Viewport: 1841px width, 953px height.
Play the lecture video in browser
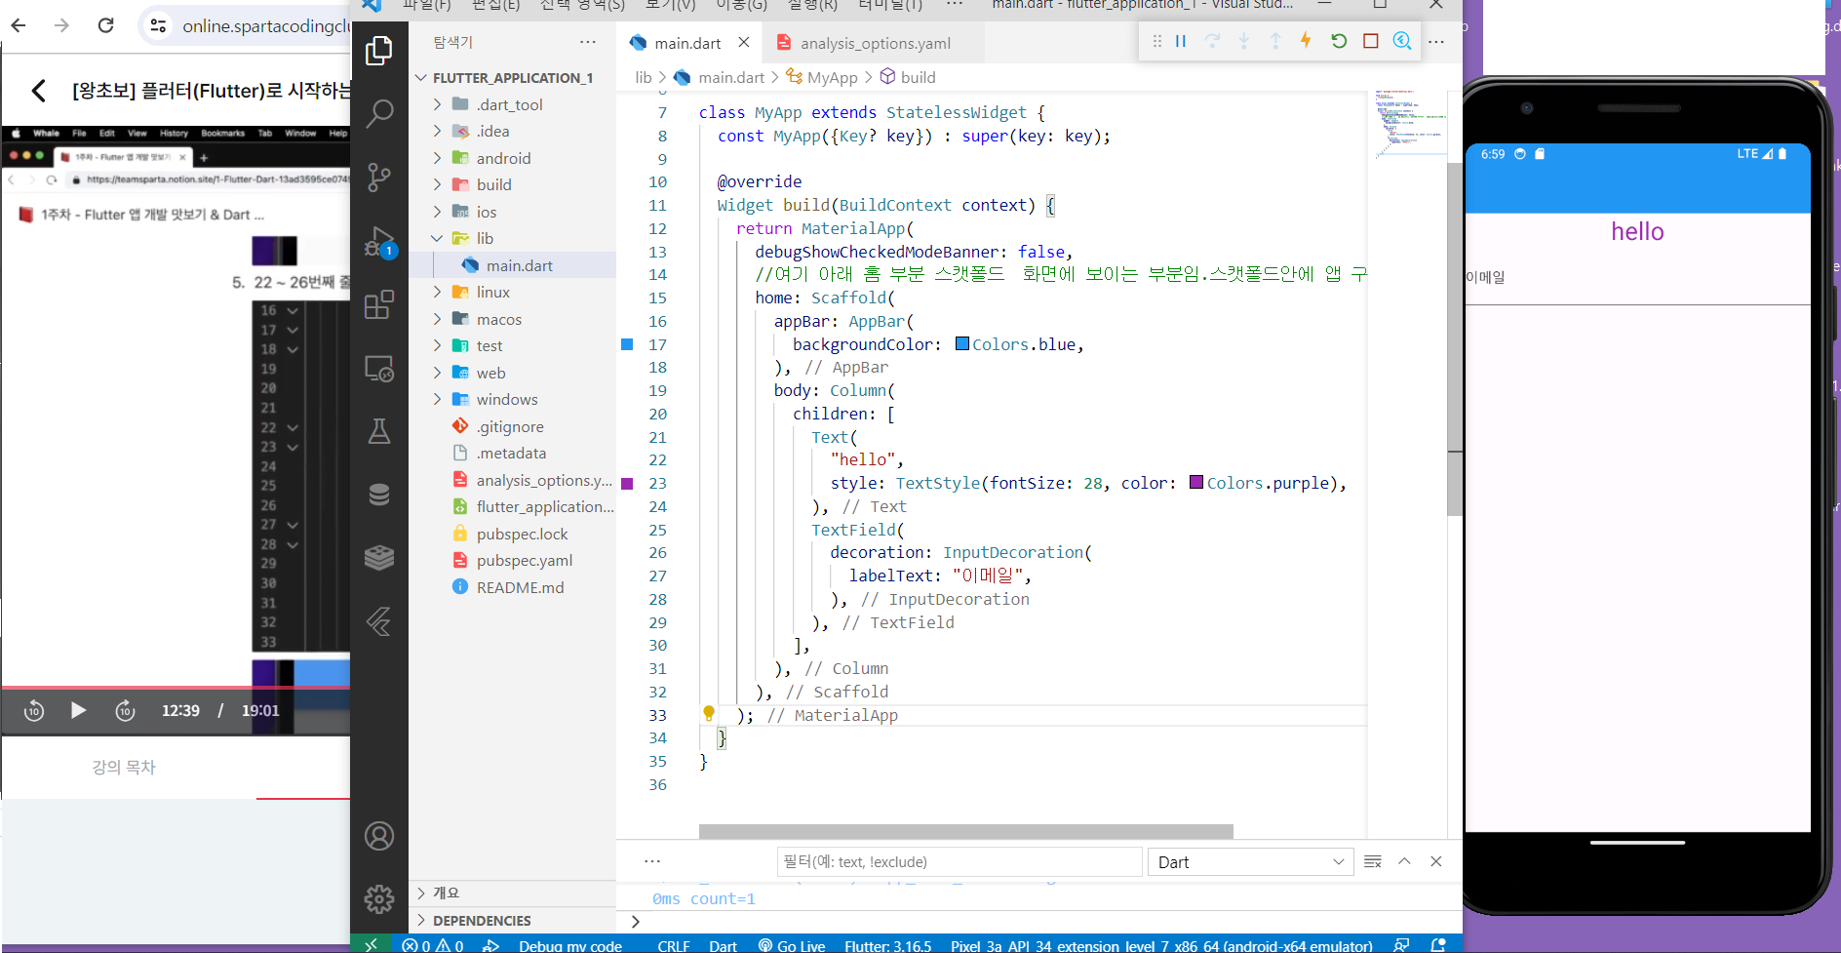[79, 710]
